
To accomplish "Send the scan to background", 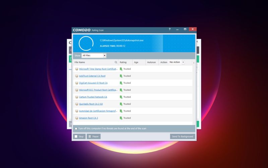I will click(183, 136).
